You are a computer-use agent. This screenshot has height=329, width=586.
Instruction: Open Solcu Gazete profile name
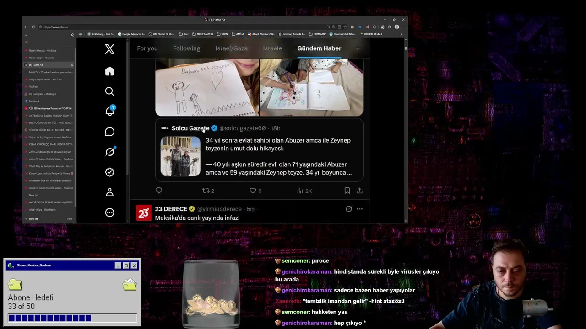point(190,128)
